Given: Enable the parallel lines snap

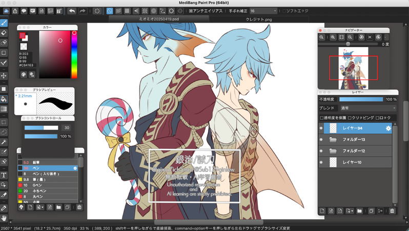Looking at the screenshot, I should point(118,11).
